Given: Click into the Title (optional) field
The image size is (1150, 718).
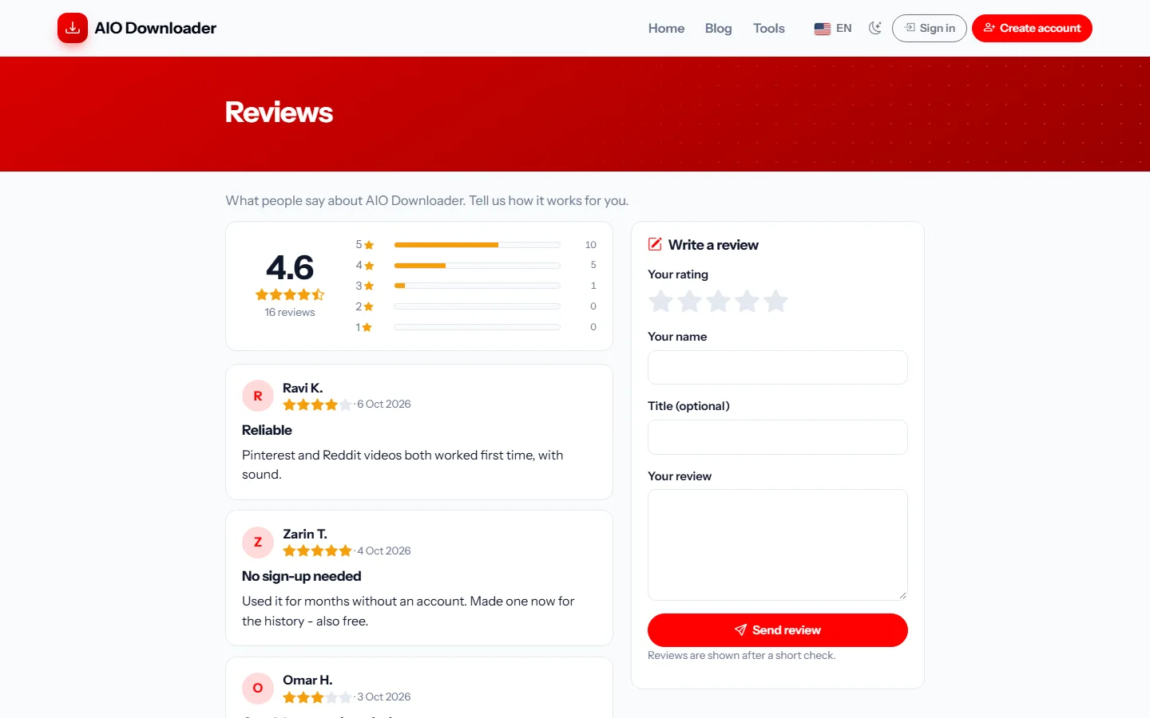Looking at the screenshot, I should point(778,437).
